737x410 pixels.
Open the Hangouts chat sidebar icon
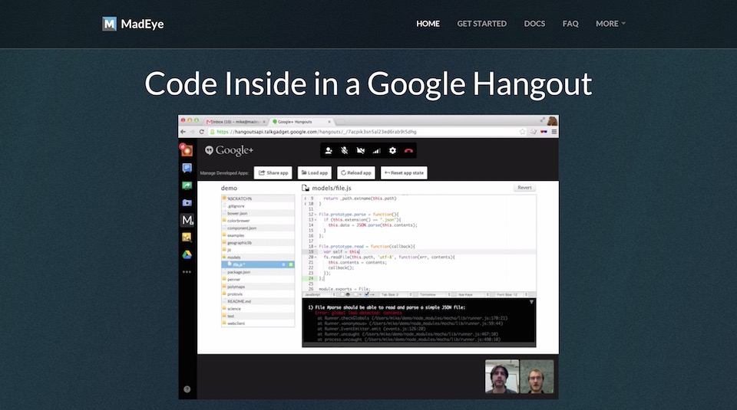pyautogui.click(x=187, y=168)
